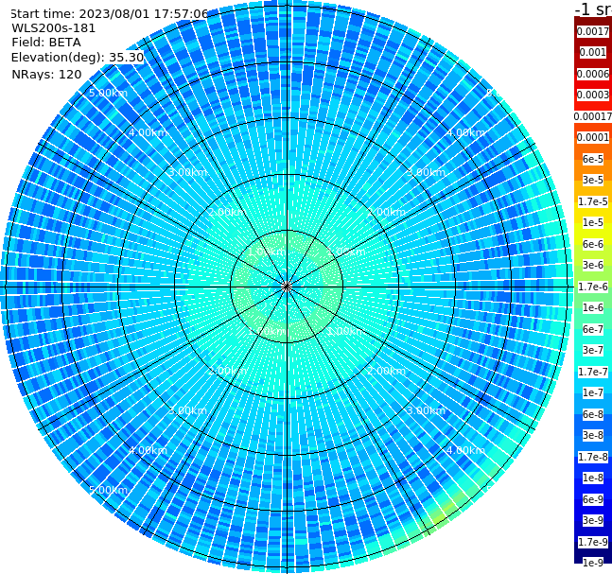Select the upper-left 2.00km range label
Viewport: 612px width, 574px height.
click(x=228, y=212)
